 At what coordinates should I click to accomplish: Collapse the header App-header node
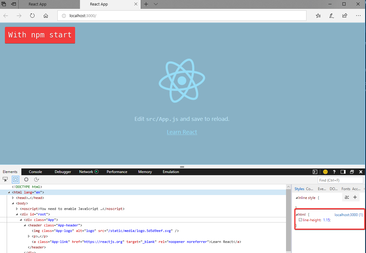pos(25,225)
